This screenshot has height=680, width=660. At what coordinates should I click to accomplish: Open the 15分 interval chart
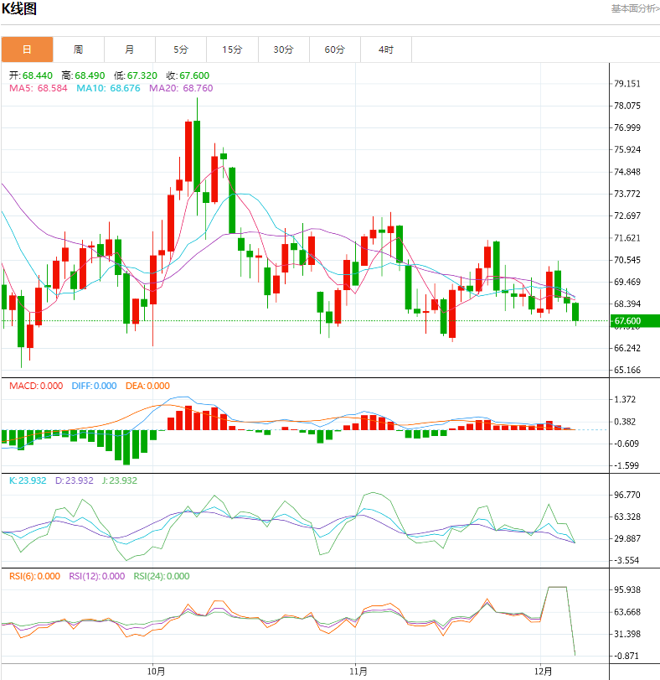[x=232, y=49]
